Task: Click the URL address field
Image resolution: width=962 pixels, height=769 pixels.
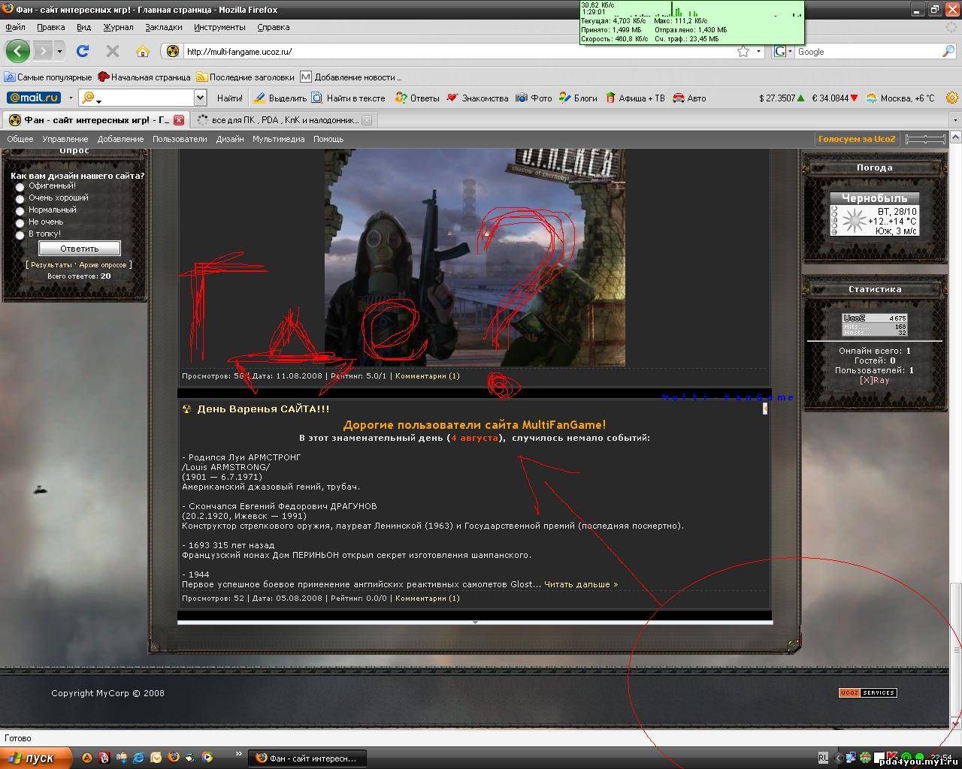Action: (458, 52)
